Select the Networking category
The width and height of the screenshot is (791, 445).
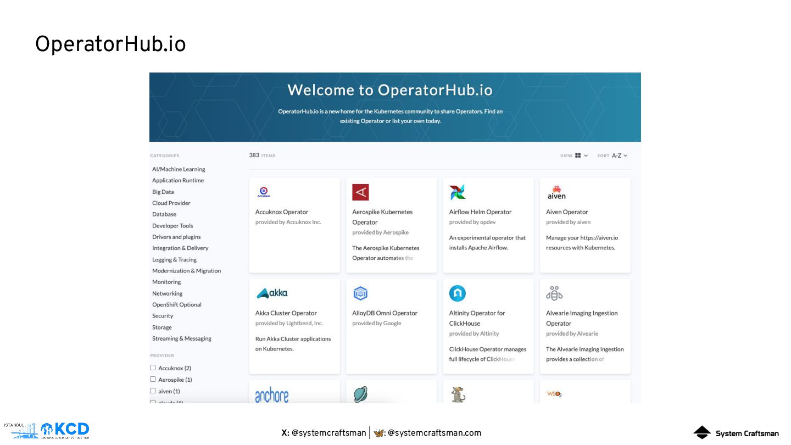tap(168, 293)
